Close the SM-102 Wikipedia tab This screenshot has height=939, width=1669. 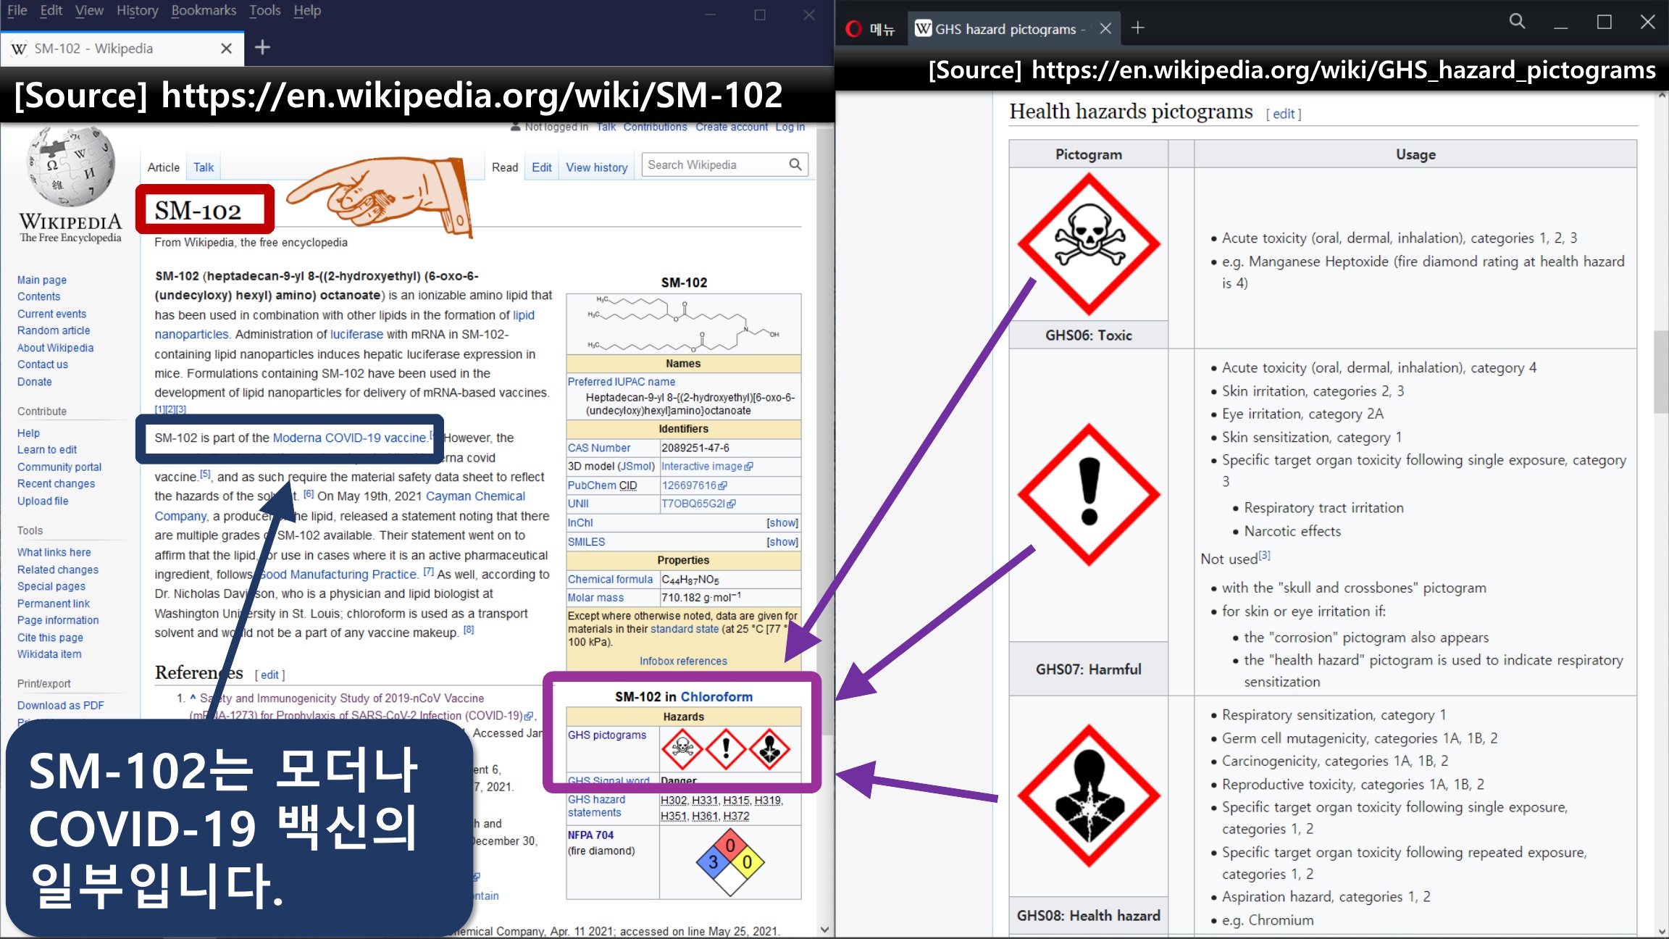pyautogui.click(x=226, y=49)
